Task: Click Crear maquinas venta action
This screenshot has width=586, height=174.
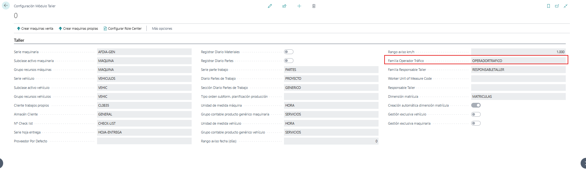Action: pyautogui.click(x=35, y=28)
